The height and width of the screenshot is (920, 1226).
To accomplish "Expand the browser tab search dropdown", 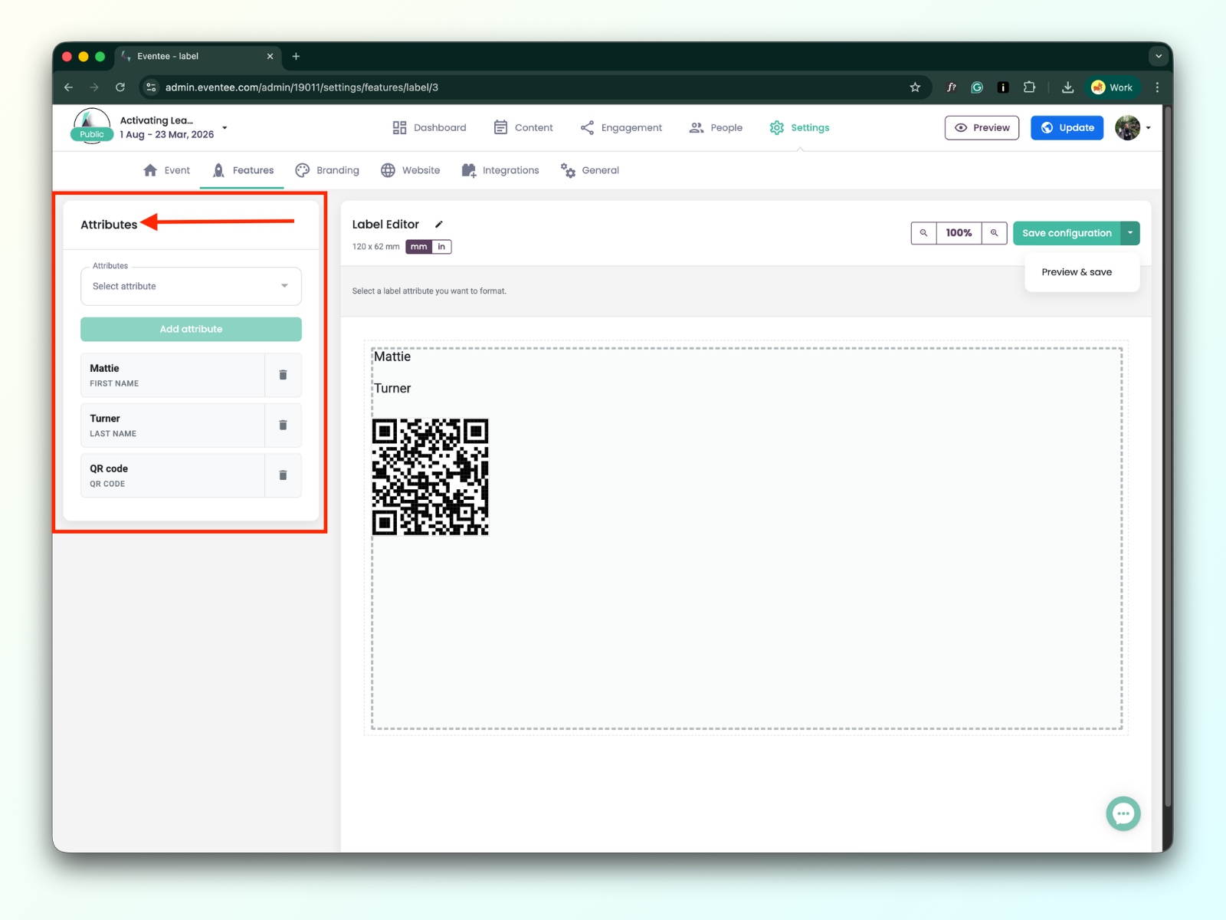I will (1159, 56).
